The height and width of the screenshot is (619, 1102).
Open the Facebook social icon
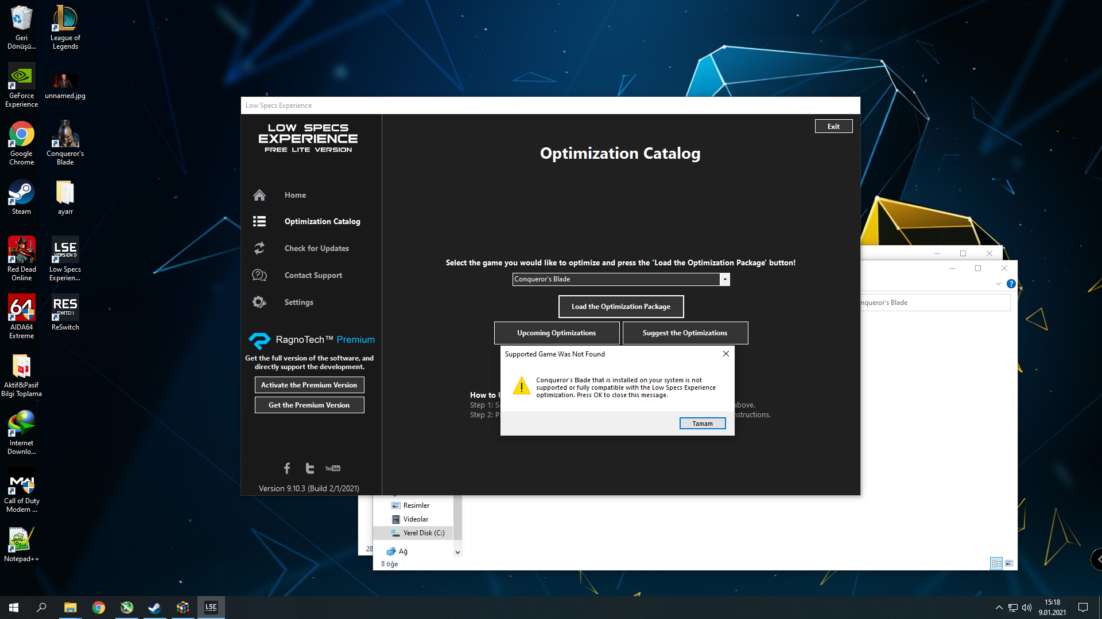[287, 468]
